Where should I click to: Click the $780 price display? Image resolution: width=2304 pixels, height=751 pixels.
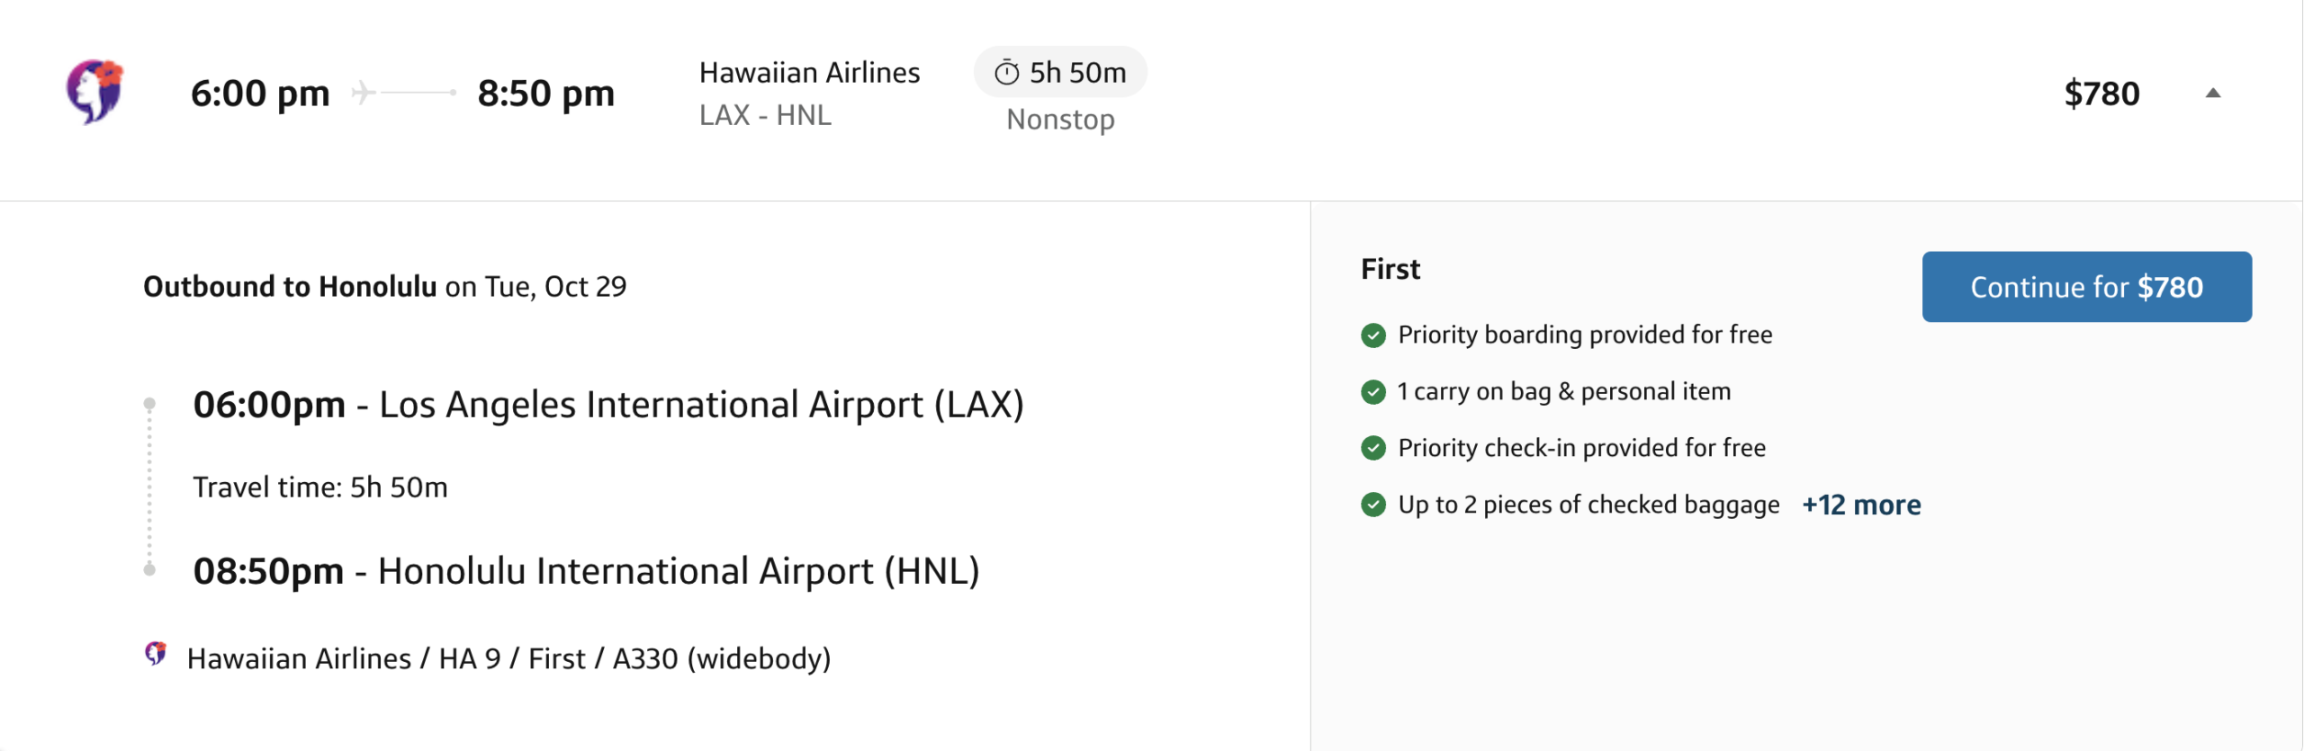tap(2101, 93)
